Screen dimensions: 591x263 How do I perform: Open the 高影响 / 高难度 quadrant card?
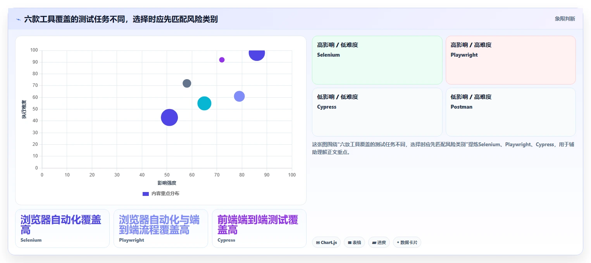[x=511, y=60]
